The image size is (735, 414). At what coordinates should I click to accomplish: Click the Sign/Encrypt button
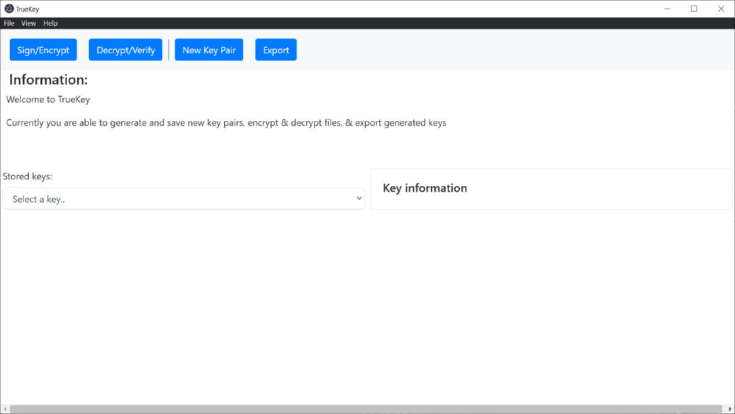[x=43, y=50]
